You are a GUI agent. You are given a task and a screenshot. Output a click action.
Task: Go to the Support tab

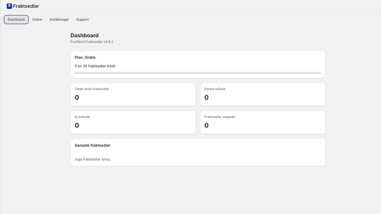pyautogui.click(x=82, y=19)
